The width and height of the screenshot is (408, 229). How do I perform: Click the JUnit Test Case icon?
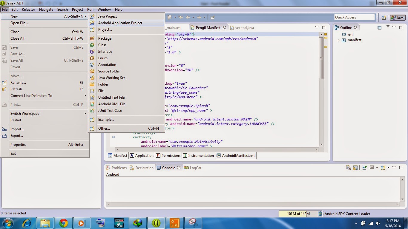[92, 111]
